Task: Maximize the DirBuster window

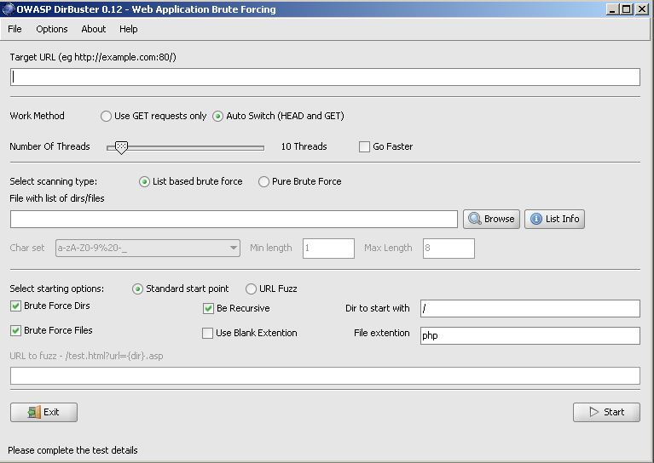Action: click(627, 9)
